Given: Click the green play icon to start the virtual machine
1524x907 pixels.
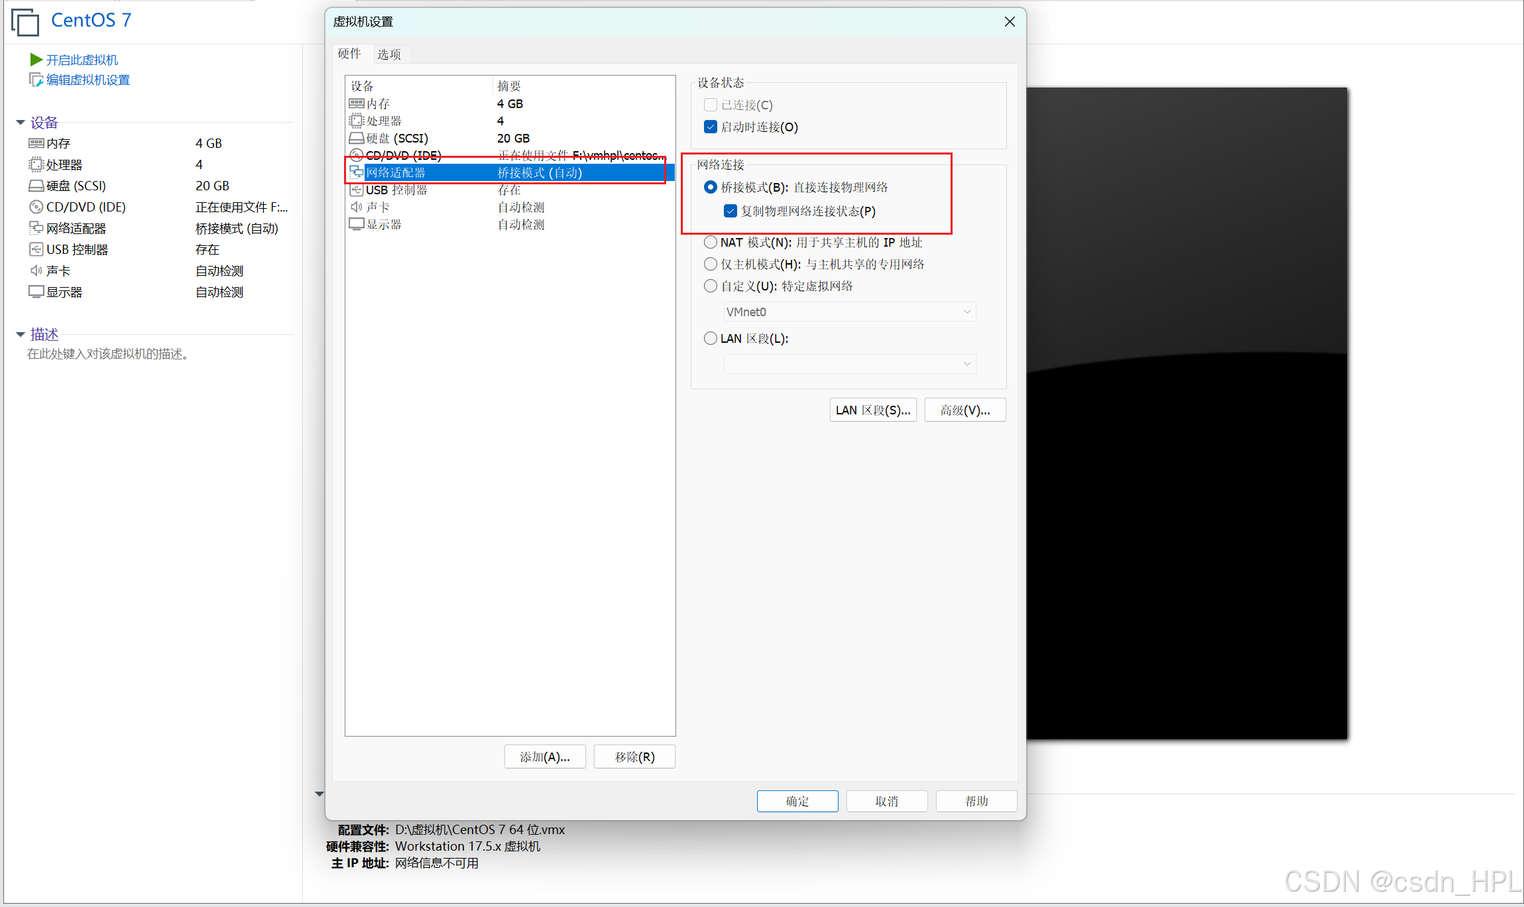Looking at the screenshot, I should 36,60.
